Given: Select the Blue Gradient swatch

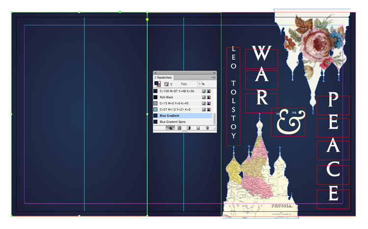Looking at the screenshot, I should (x=183, y=115).
